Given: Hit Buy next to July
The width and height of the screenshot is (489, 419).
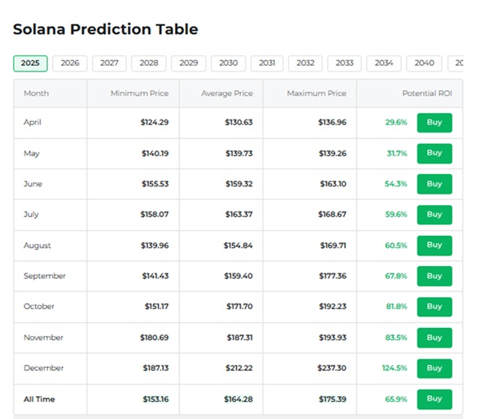Looking at the screenshot, I should [434, 215].
